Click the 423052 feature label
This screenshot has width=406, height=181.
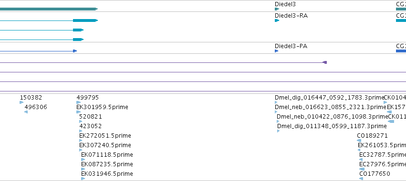(90, 126)
